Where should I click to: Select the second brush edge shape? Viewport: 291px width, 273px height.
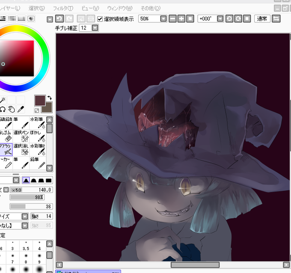click(x=33, y=180)
